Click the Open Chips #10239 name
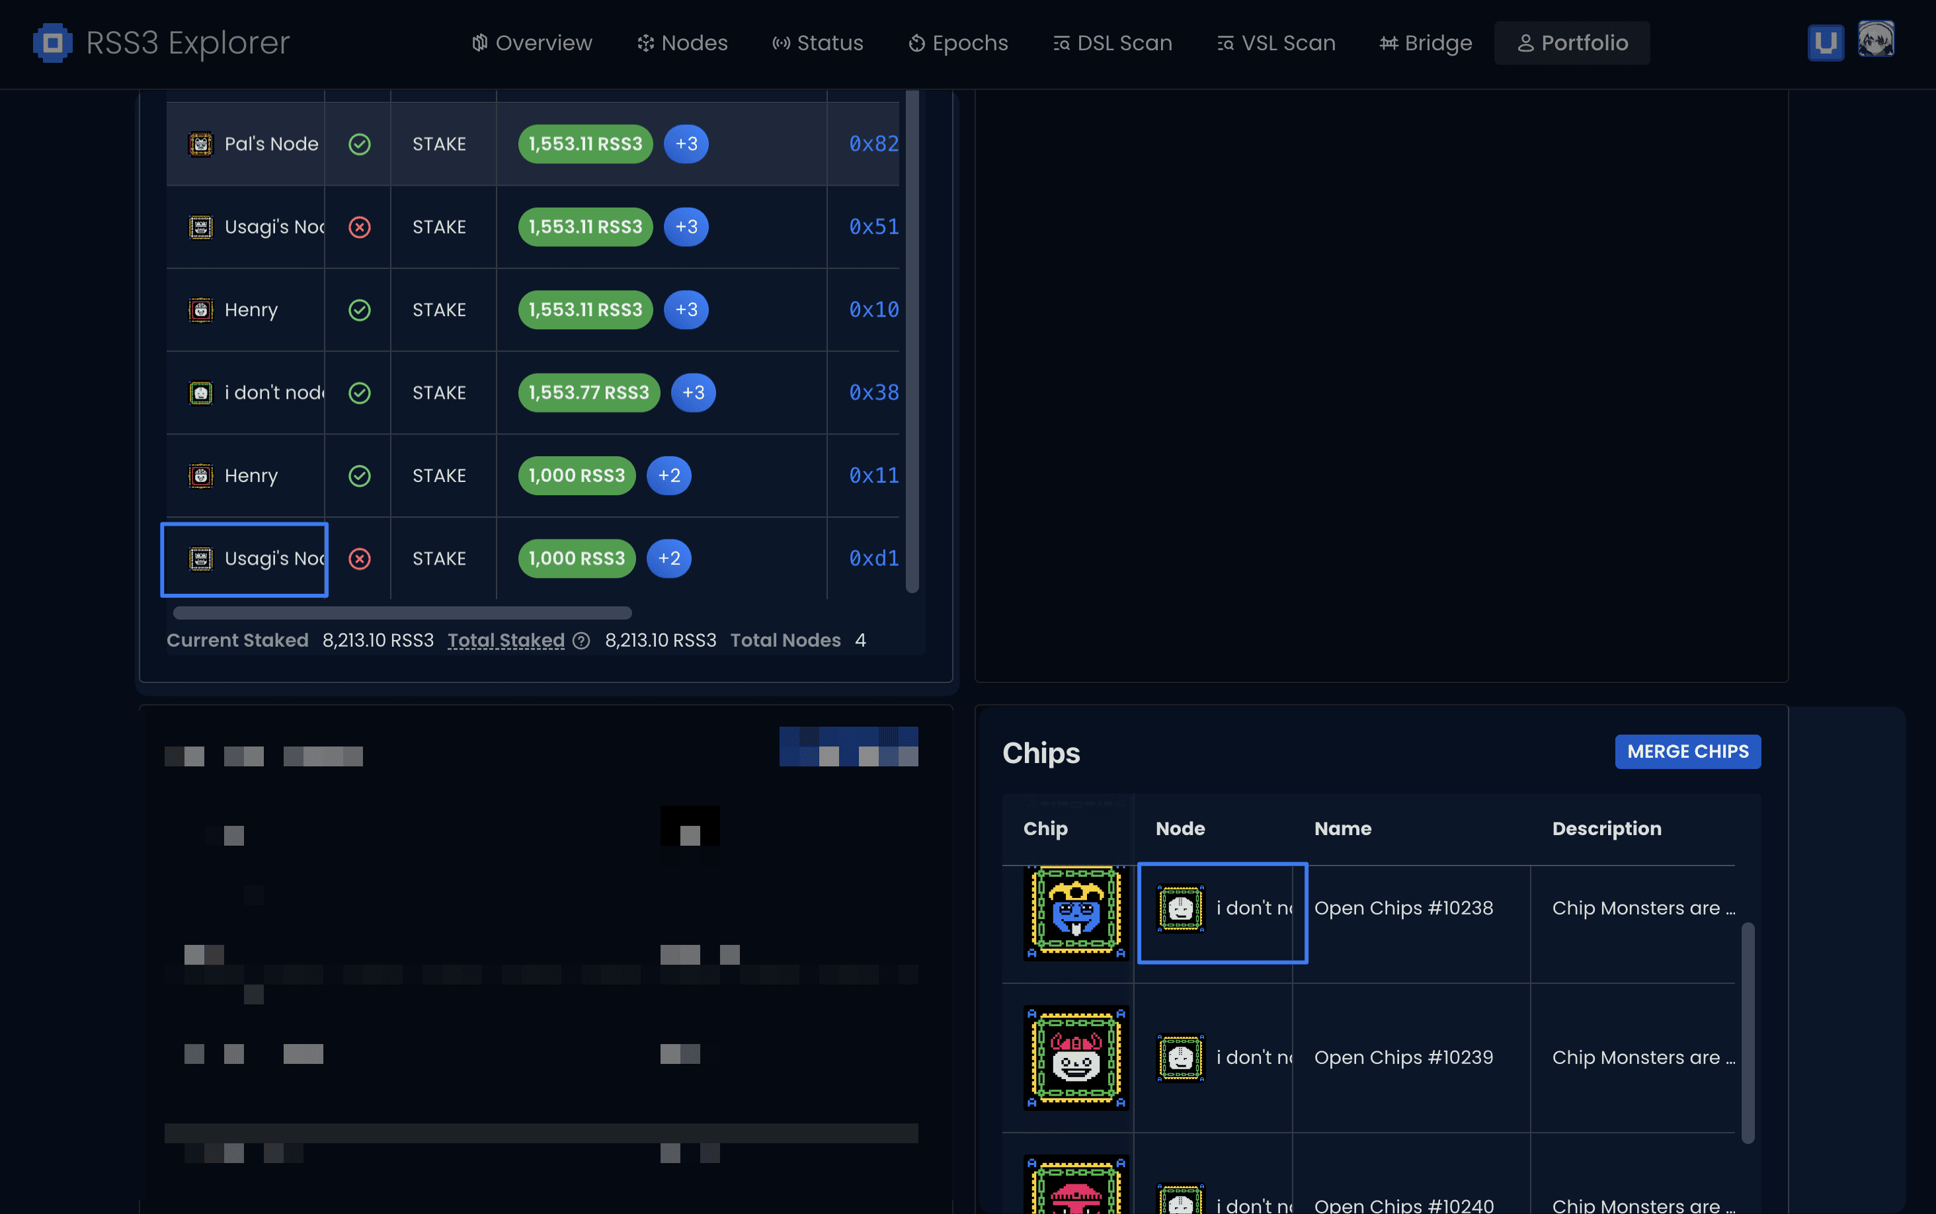This screenshot has width=1936, height=1214. coord(1404,1057)
